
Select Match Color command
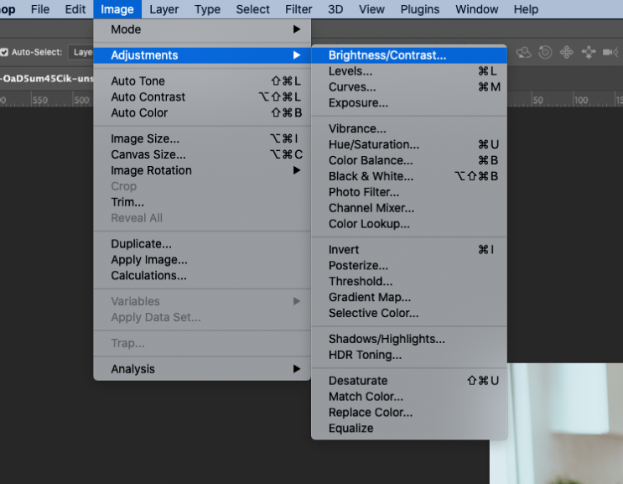(409, 397)
